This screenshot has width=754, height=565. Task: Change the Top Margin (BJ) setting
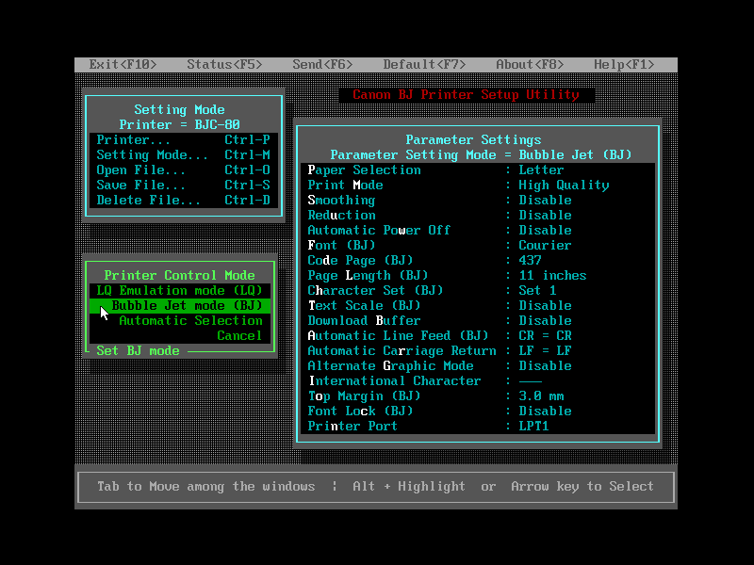coord(478,395)
